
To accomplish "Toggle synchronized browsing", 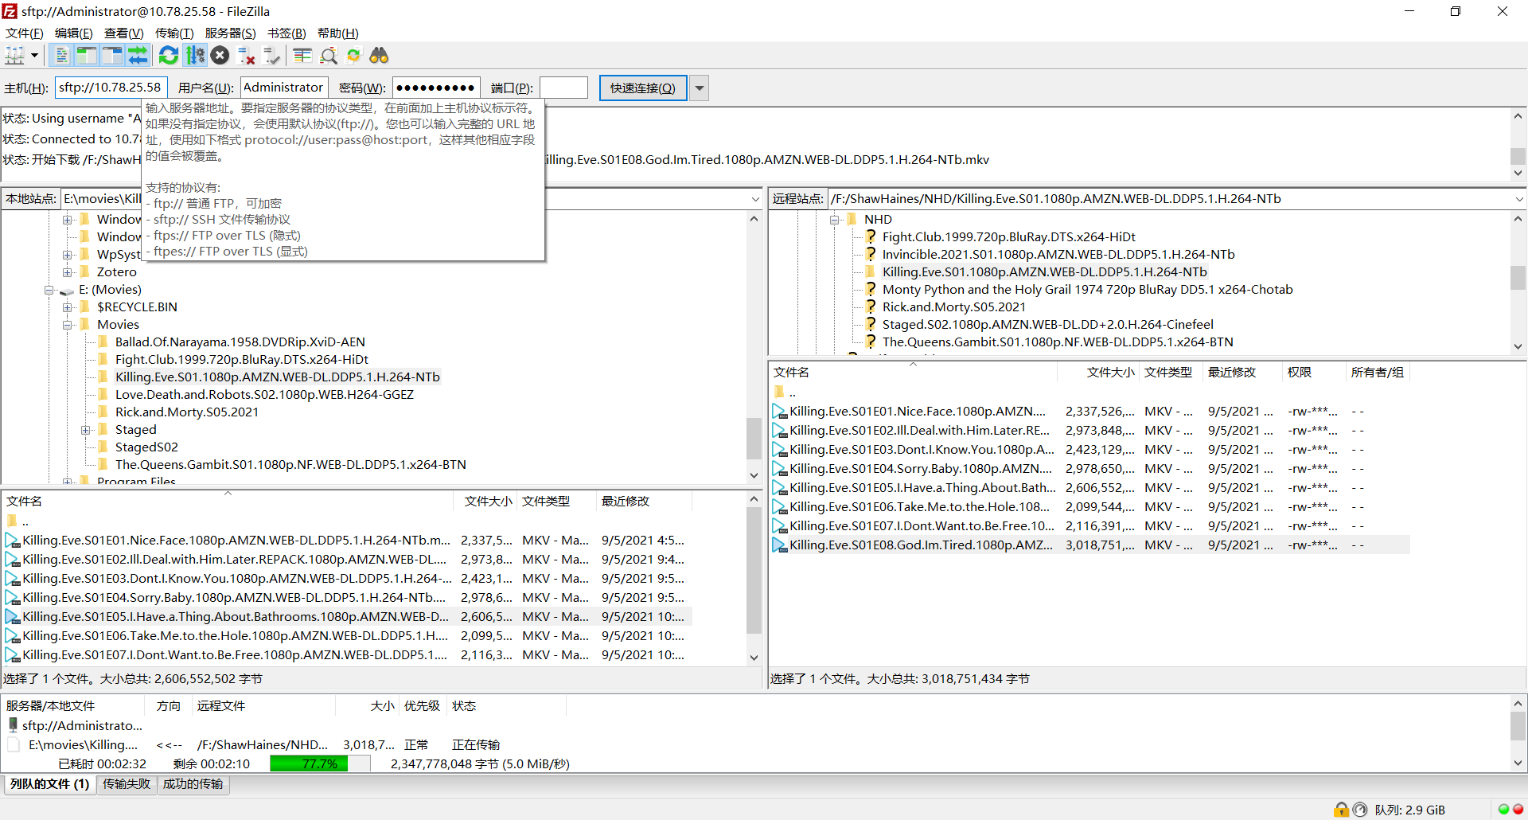I will [x=354, y=56].
